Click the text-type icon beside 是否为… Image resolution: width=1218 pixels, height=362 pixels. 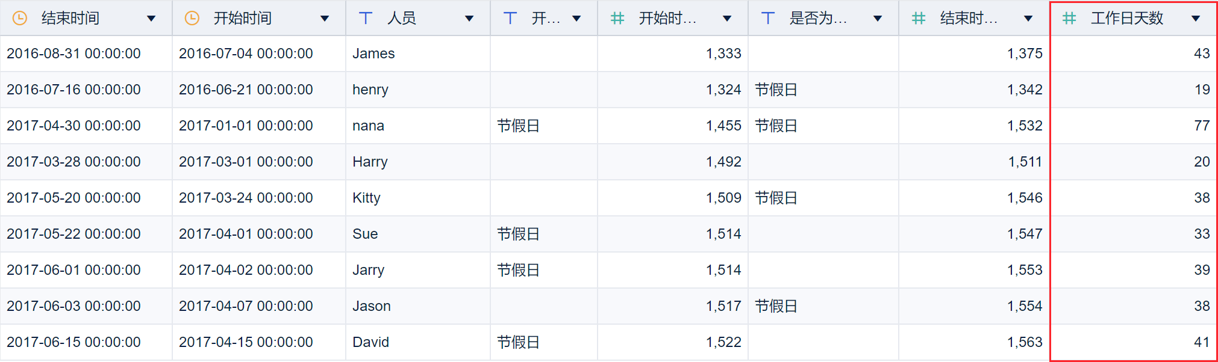pyautogui.click(x=767, y=18)
